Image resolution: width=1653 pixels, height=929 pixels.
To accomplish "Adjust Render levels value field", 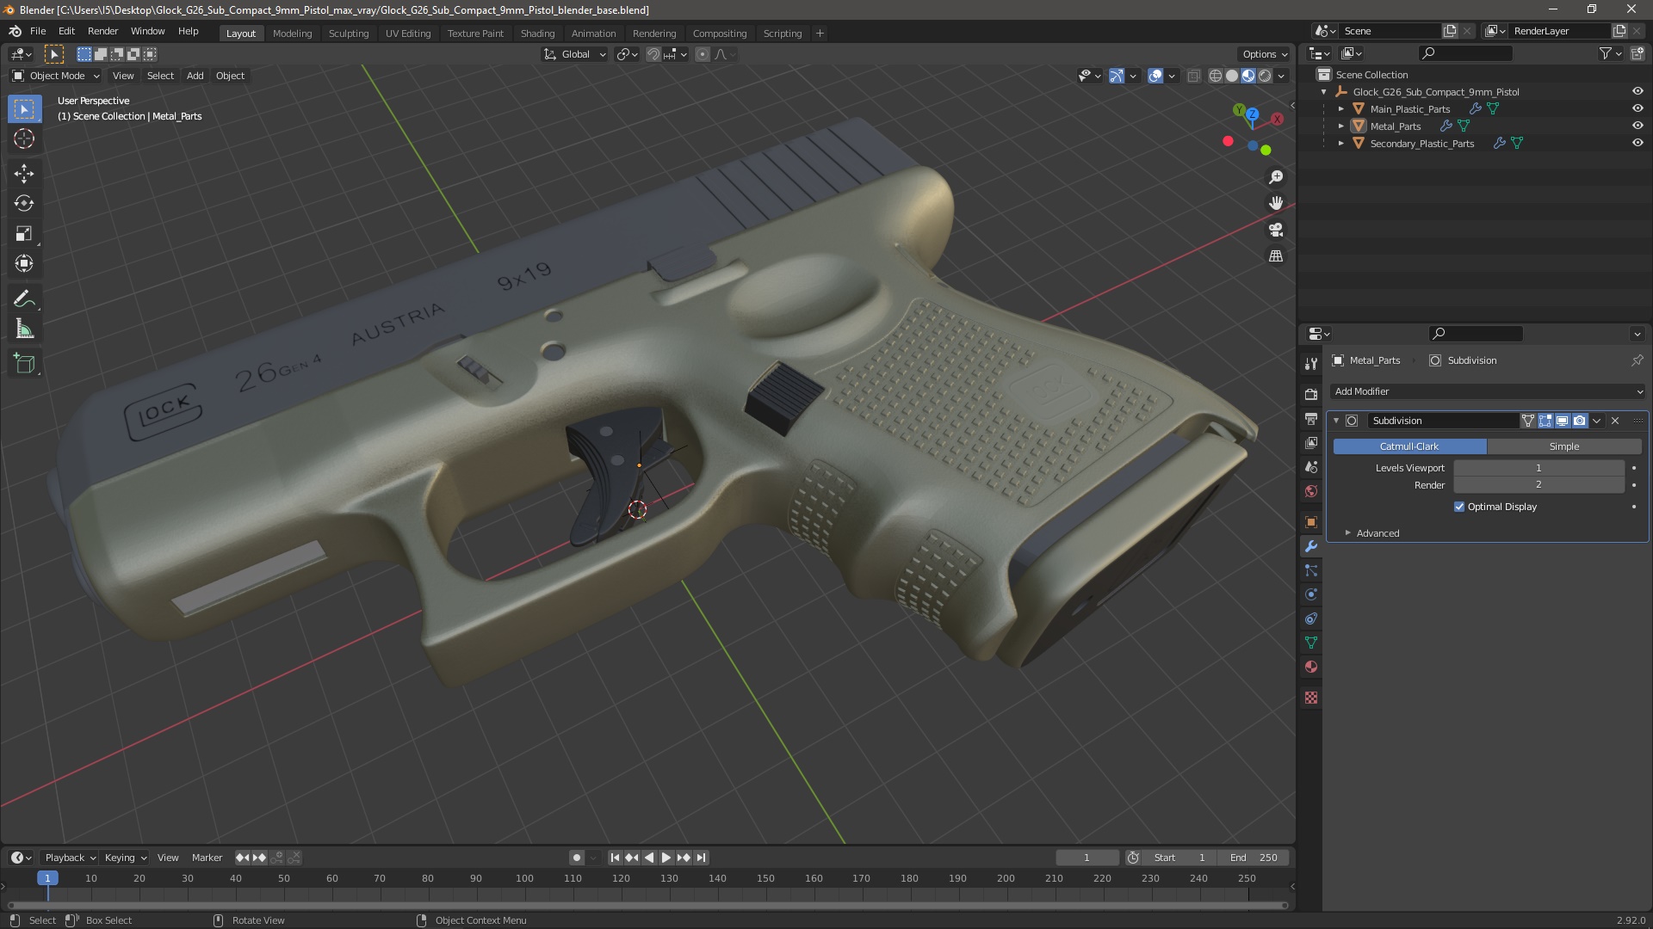I will click(x=1538, y=485).
